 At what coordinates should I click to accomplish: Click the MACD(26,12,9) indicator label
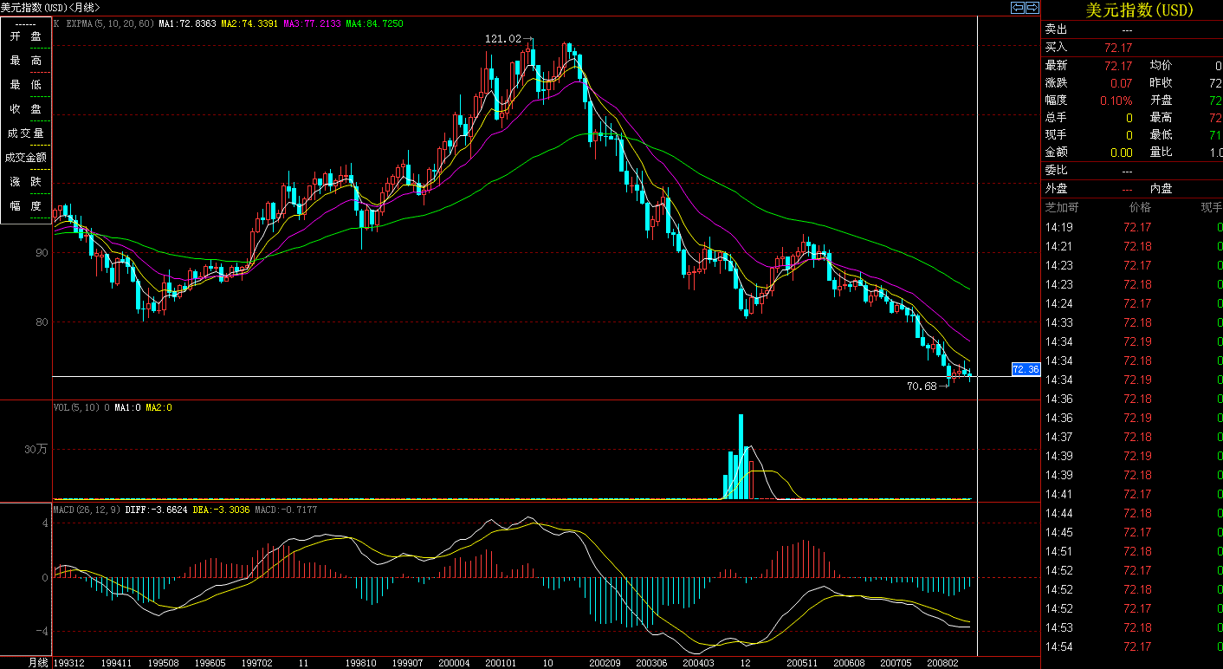87,510
